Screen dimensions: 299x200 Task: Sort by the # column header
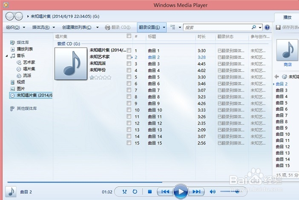(x=136, y=37)
